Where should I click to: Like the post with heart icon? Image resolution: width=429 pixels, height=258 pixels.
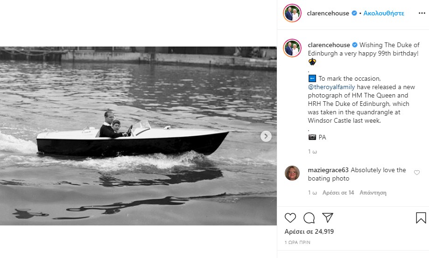290,218
